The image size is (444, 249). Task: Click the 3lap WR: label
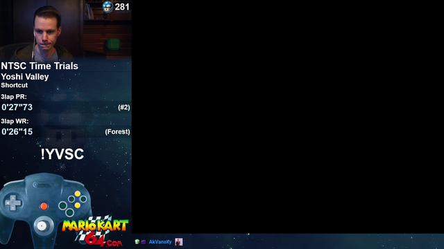click(15, 121)
